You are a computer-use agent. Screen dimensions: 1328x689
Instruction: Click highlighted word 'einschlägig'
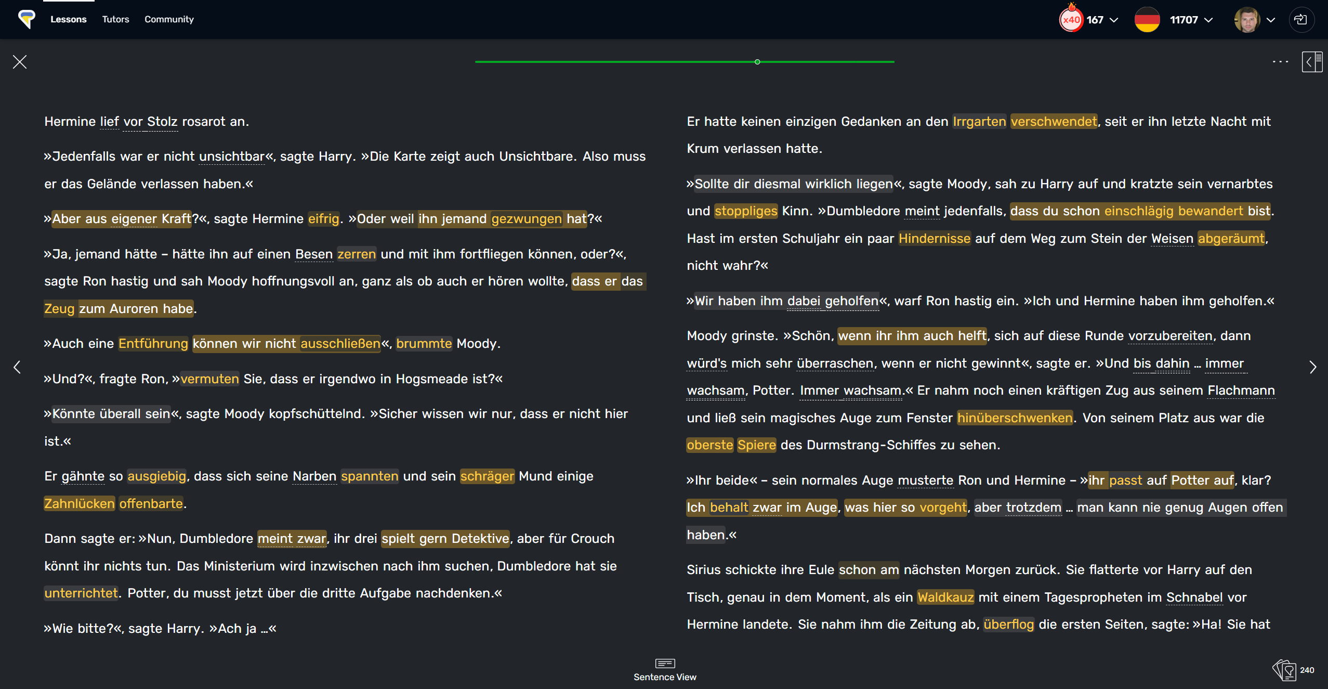tap(1139, 211)
